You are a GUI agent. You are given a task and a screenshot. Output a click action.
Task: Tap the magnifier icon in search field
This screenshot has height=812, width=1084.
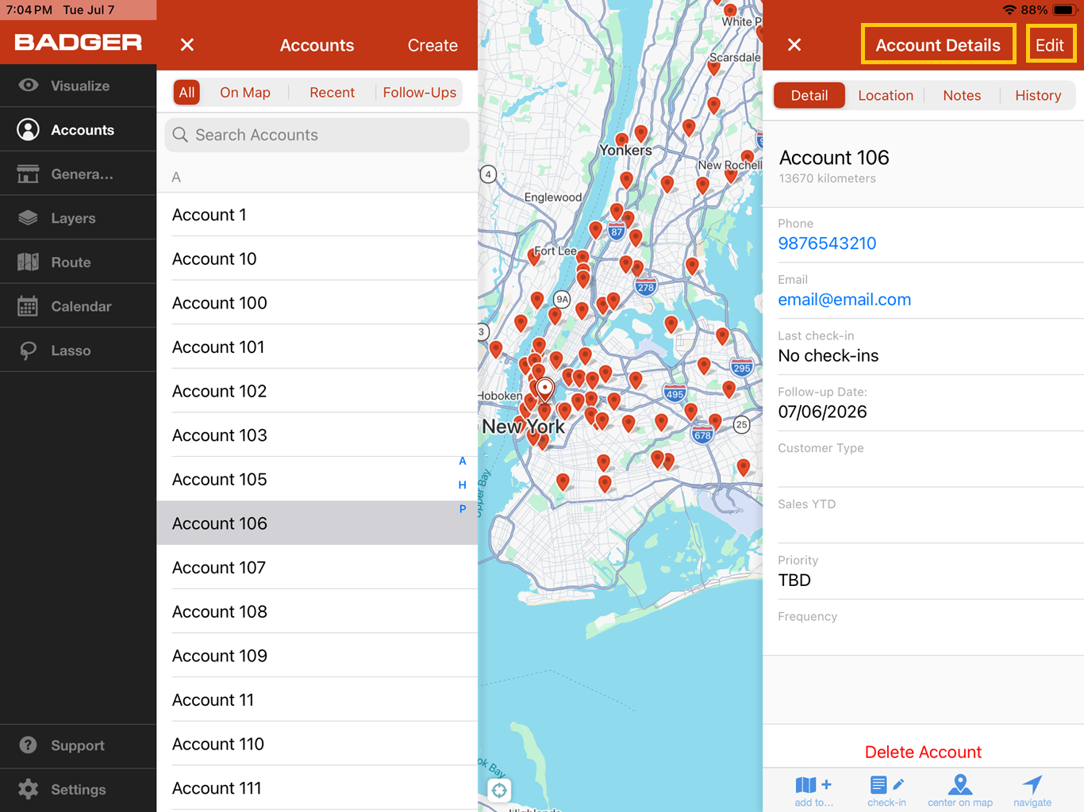coord(181,135)
